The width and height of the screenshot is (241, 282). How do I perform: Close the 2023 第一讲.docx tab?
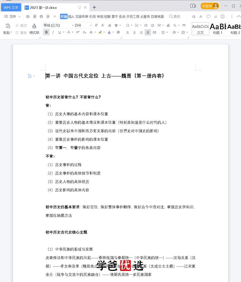click(x=85, y=7)
